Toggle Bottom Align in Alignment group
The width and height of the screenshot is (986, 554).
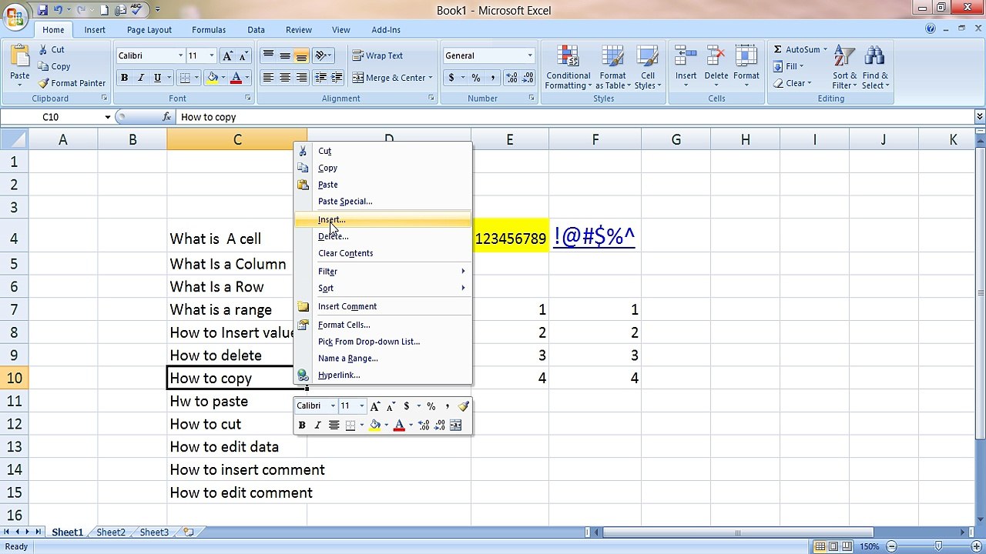(x=301, y=55)
